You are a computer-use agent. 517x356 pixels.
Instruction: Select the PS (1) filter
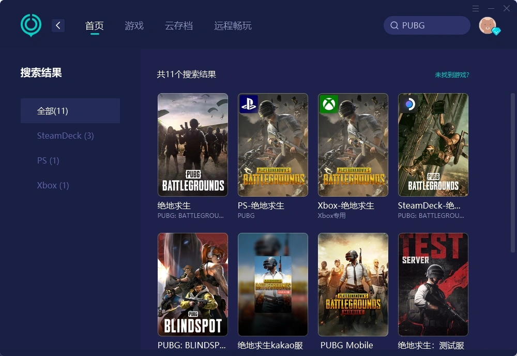[x=48, y=160]
